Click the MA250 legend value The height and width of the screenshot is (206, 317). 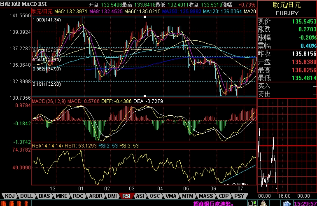(182, 12)
